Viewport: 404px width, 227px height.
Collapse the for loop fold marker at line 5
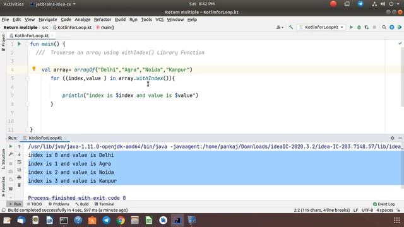tap(27, 78)
